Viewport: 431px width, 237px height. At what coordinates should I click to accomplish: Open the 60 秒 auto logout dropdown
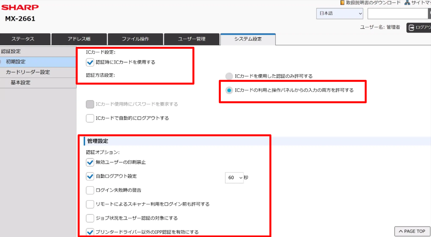point(234,178)
